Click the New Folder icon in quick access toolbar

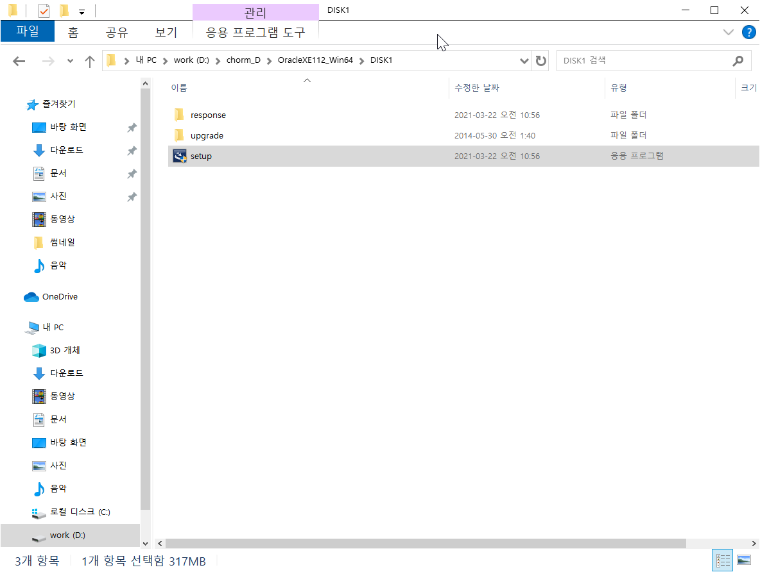pyautogui.click(x=64, y=10)
